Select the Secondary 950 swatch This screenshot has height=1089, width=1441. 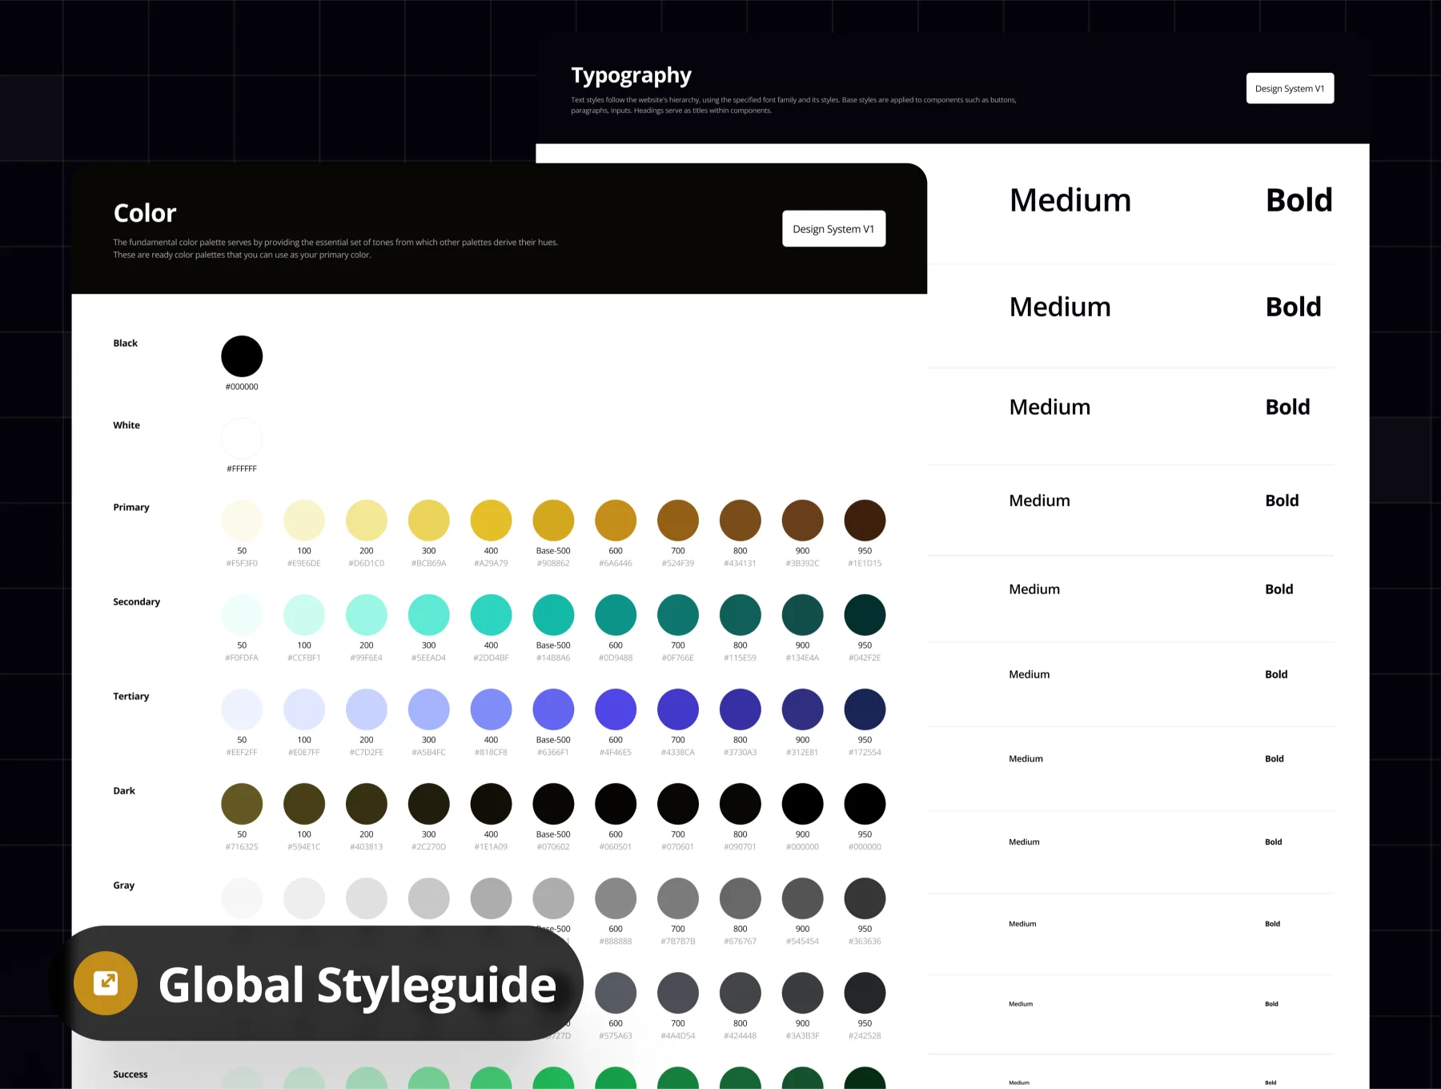865,615
